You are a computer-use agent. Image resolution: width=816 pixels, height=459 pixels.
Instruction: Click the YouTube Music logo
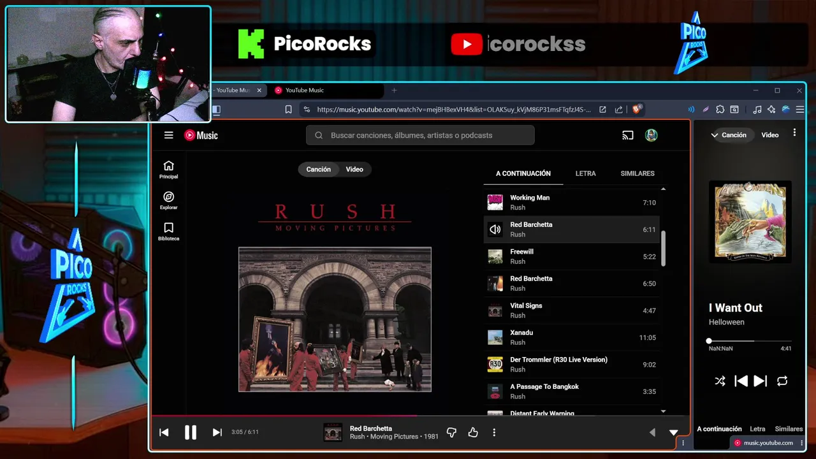201,135
